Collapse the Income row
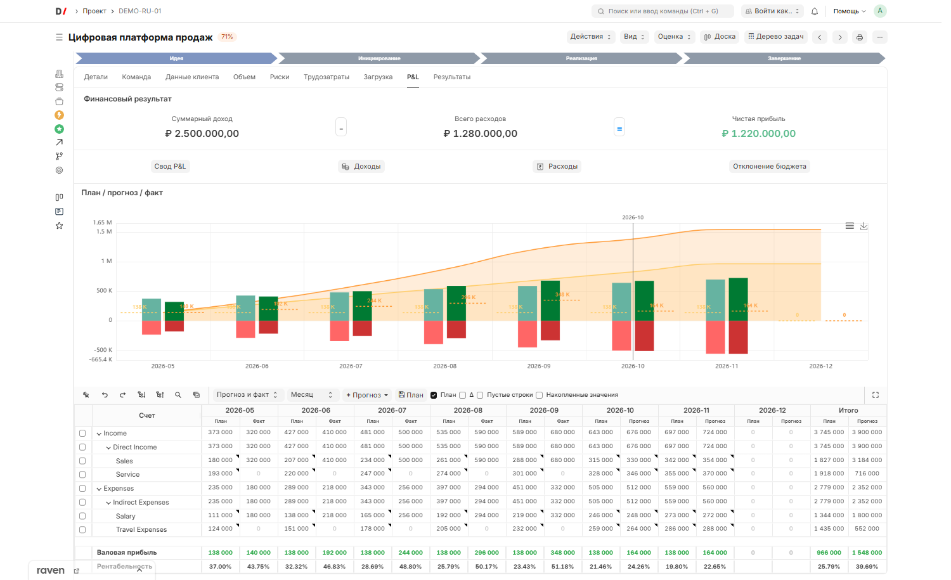This screenshot has height=580, width=951. click(99, 434)
